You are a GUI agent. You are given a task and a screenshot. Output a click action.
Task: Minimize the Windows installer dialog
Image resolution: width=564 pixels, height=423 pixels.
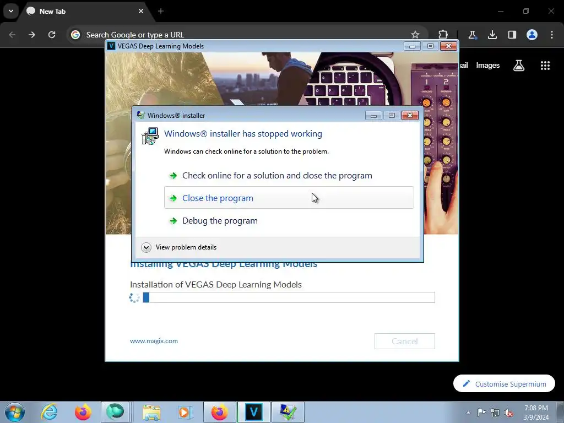click(373, 116)
